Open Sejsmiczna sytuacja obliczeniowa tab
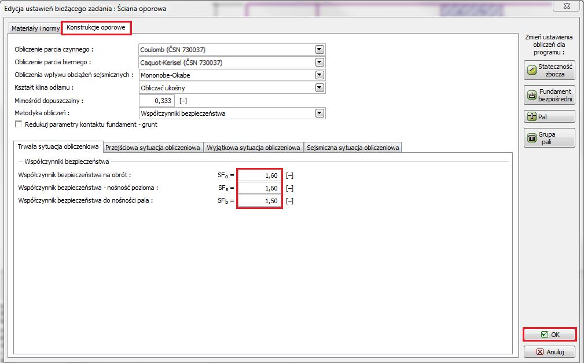 pos(352,148)
